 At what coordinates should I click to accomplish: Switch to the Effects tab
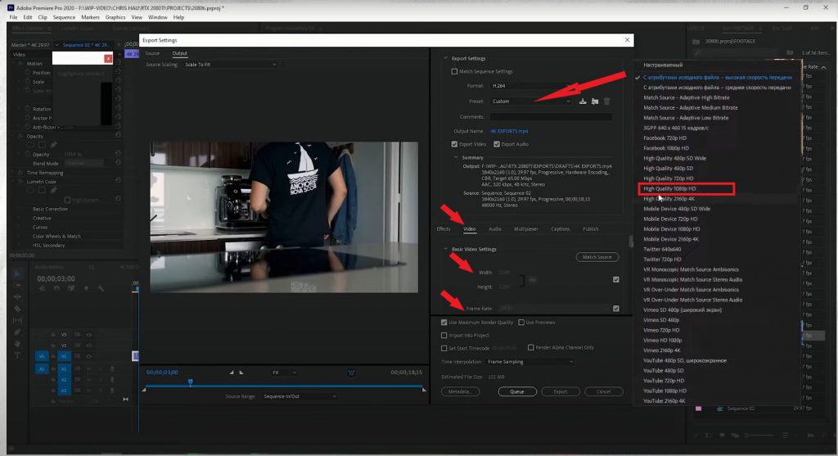coord(443,228)
